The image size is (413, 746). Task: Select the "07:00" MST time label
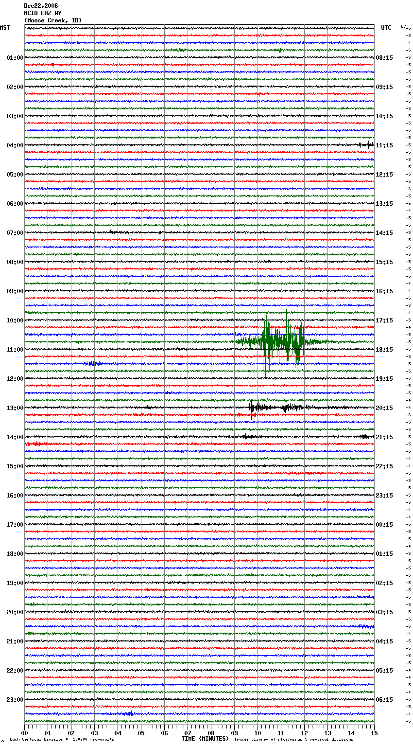15,233
